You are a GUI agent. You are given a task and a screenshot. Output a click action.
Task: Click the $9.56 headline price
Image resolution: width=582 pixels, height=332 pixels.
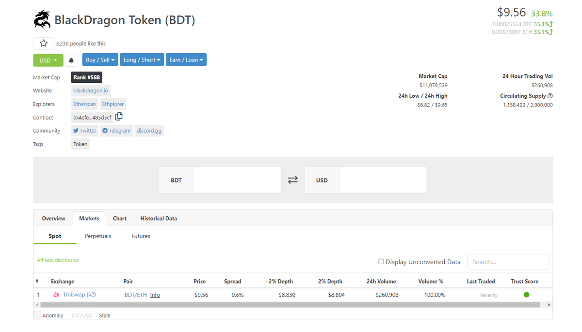511,13
